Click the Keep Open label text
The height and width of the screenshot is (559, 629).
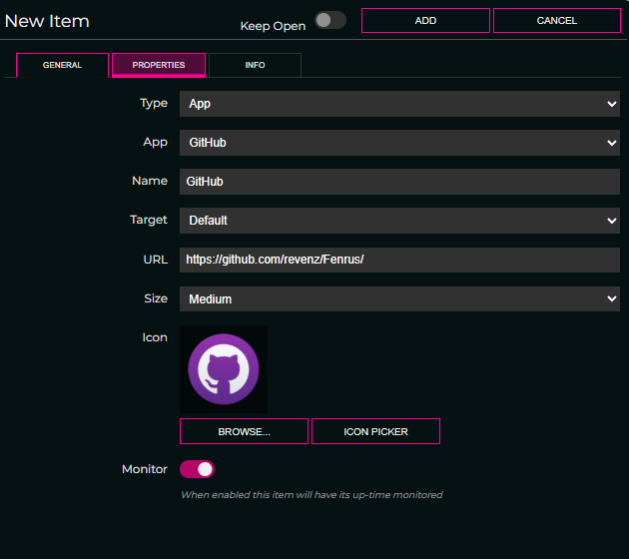tap(273, 26)
